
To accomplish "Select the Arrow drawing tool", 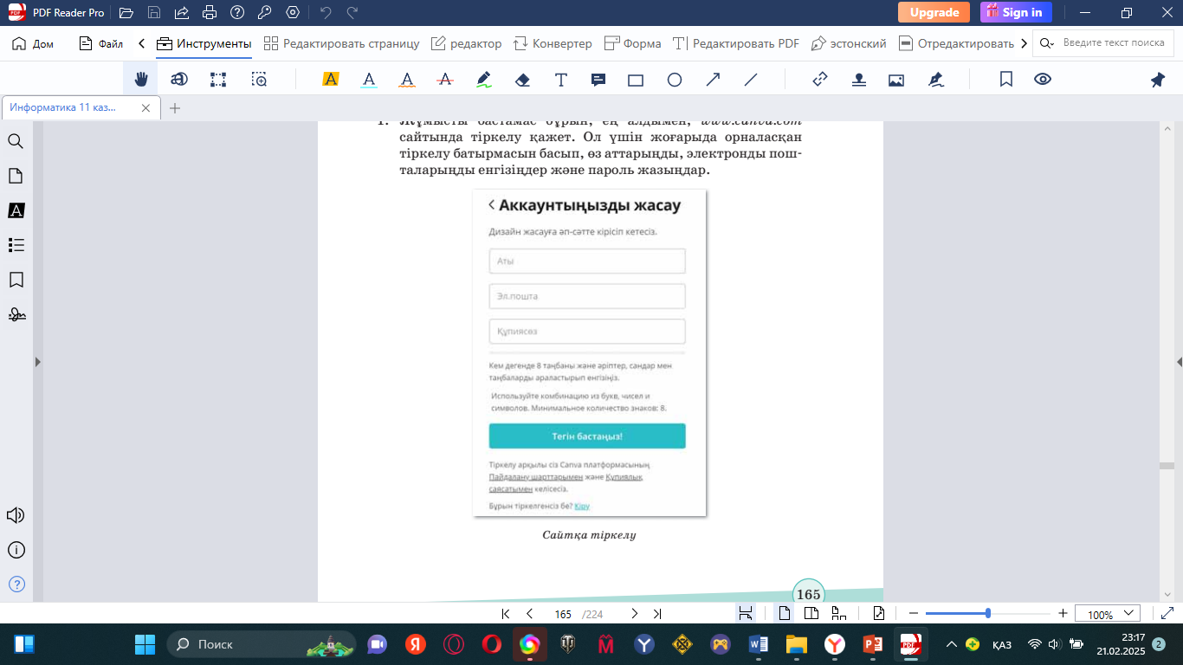I will 713,80.
